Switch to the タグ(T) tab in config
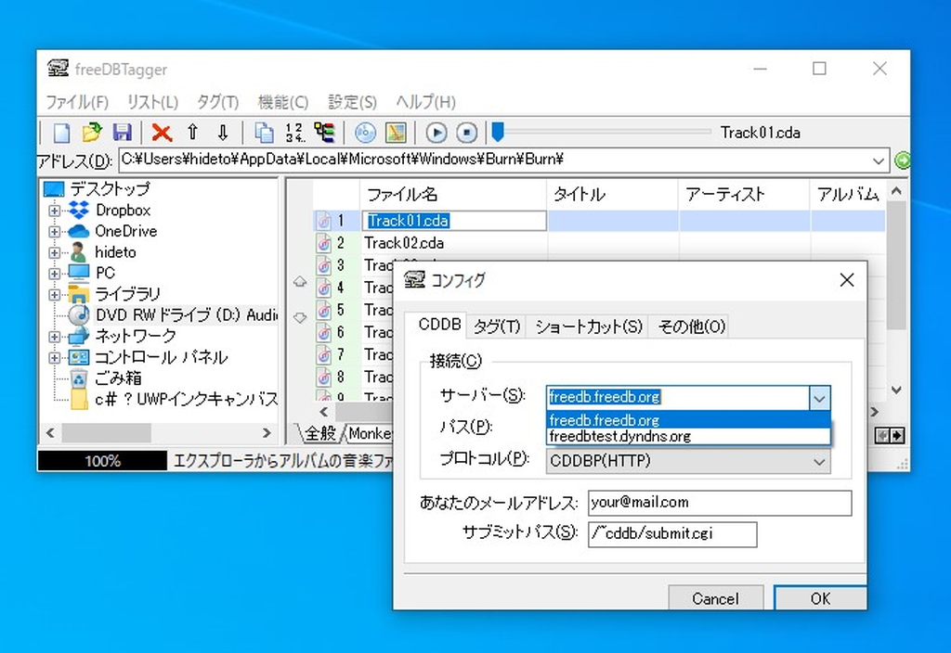The width and height of the screenshot is (951, 653). (497, 326)
